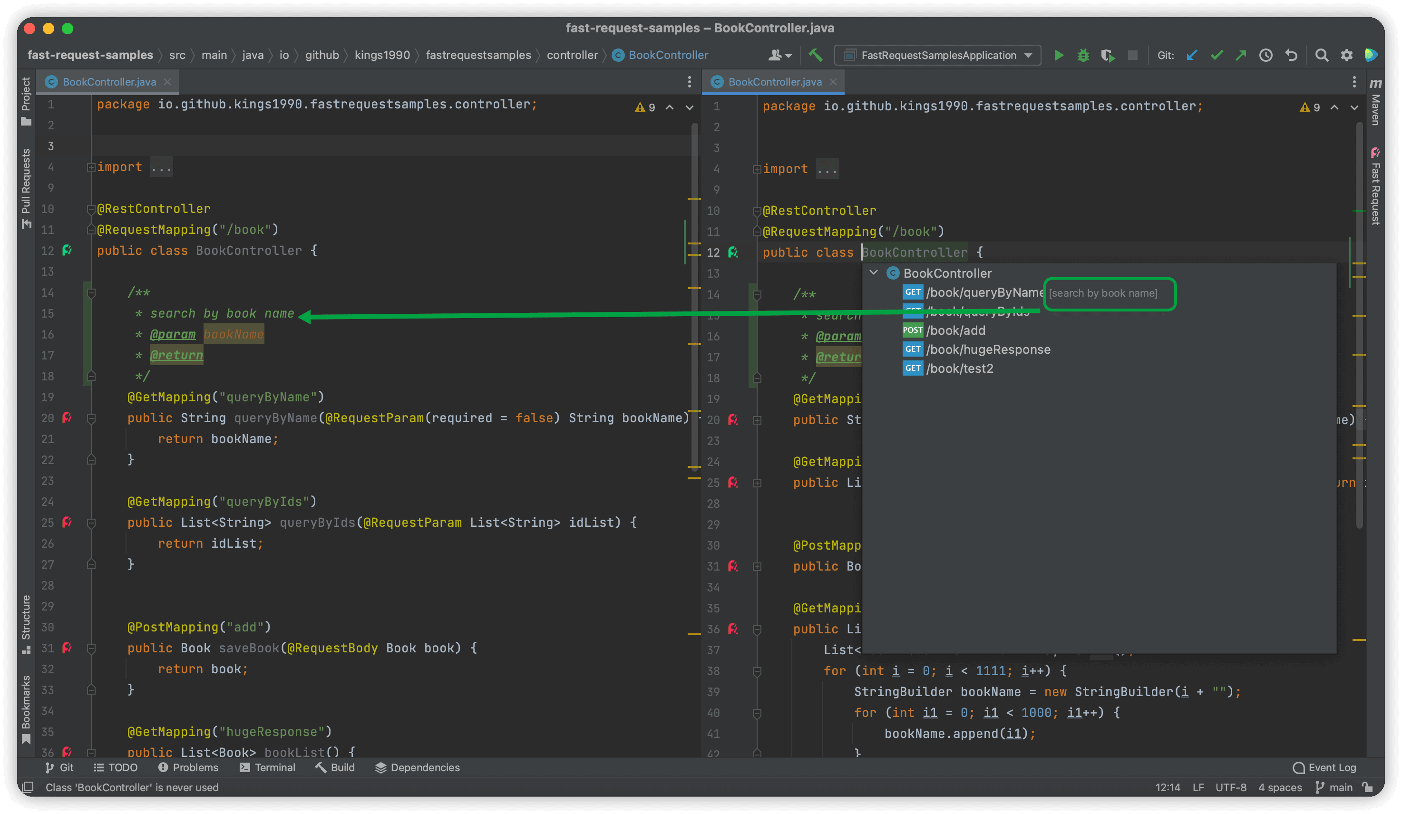
Task: Open the Git history clock icon
Action: pyautogui.click(x=1266, y=55)
